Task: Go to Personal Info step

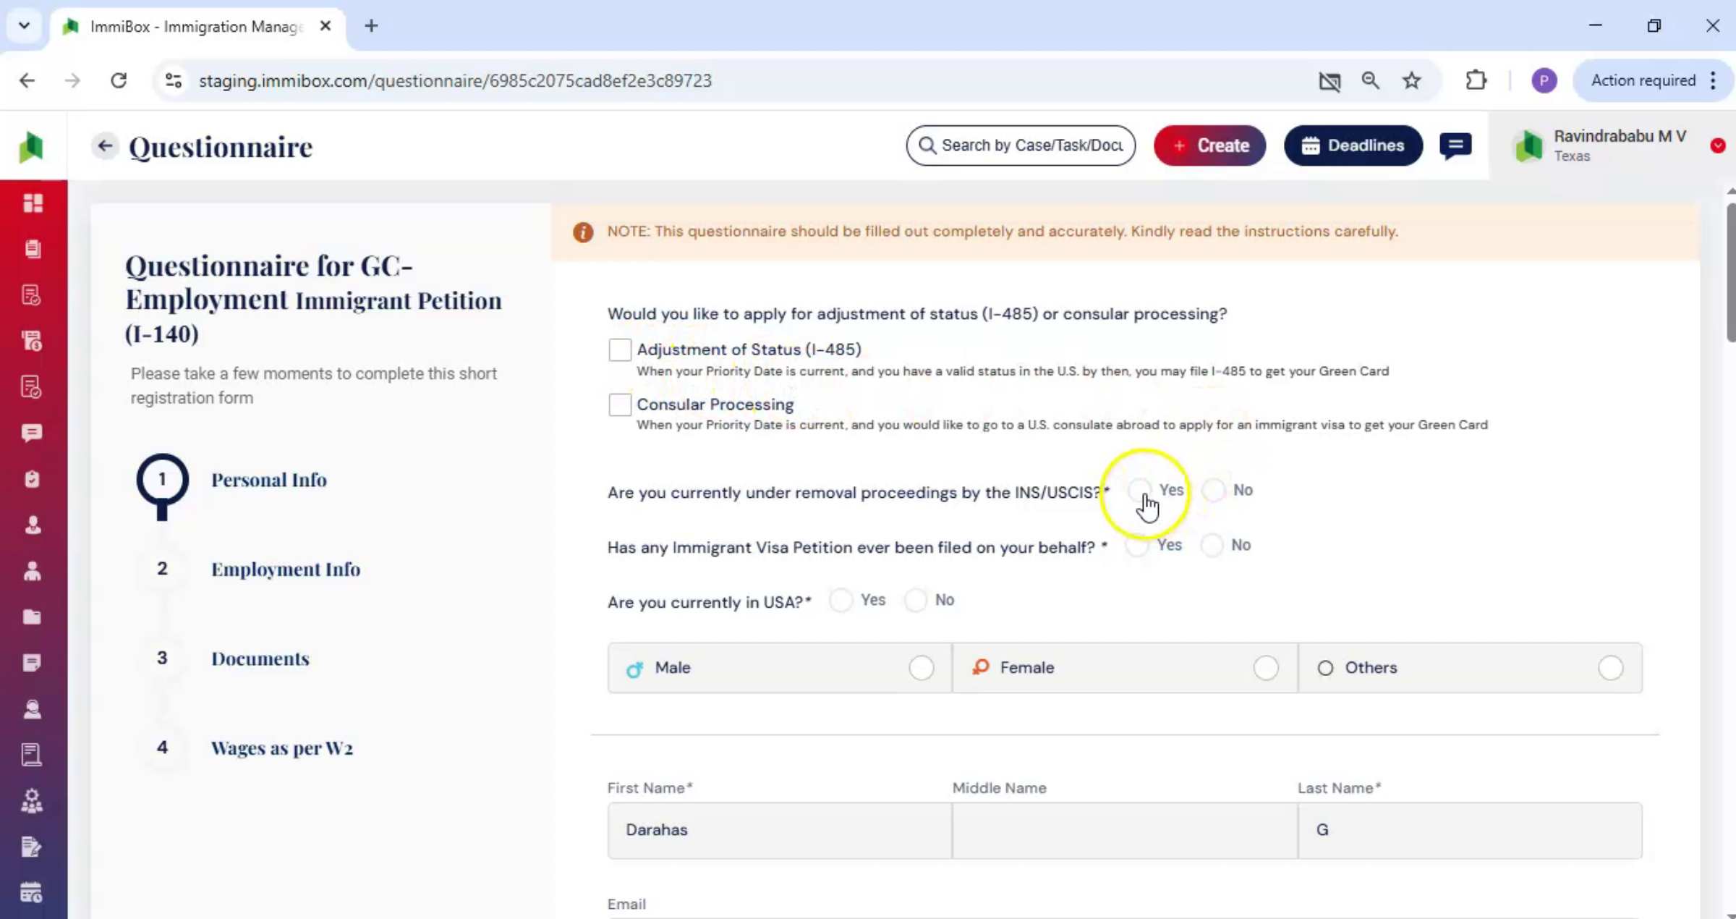Action: click(268, 480)
